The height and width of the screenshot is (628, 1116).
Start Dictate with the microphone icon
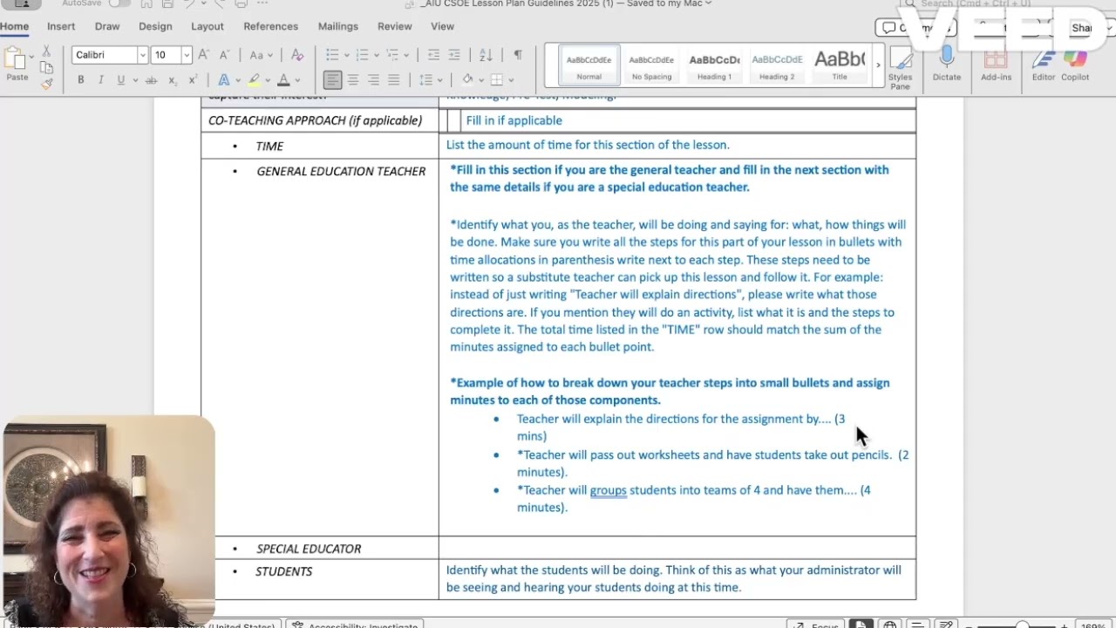click(x=947, y=65)
